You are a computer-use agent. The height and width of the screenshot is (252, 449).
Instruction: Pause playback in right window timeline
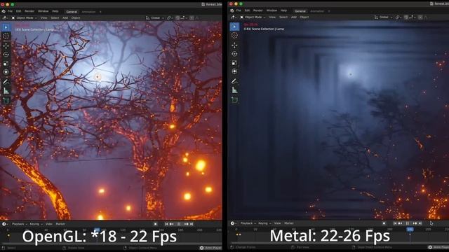pos(408,223)
